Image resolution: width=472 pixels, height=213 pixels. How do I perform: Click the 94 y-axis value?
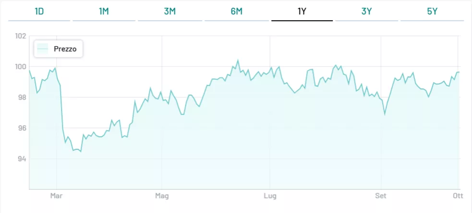tap(22, 159)
